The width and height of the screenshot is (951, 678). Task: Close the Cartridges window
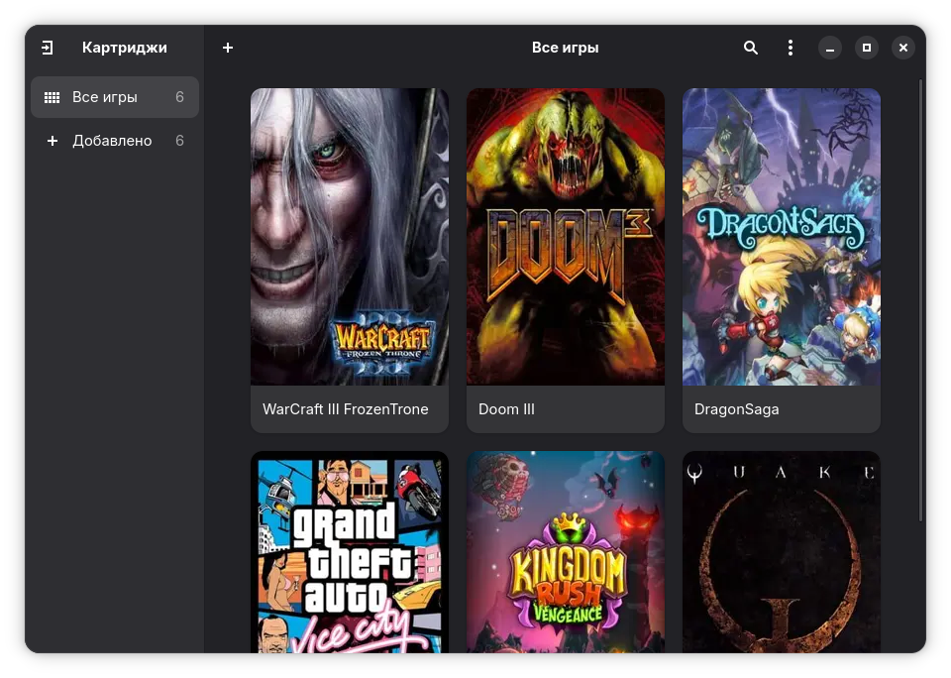click(x=903, y=48)
